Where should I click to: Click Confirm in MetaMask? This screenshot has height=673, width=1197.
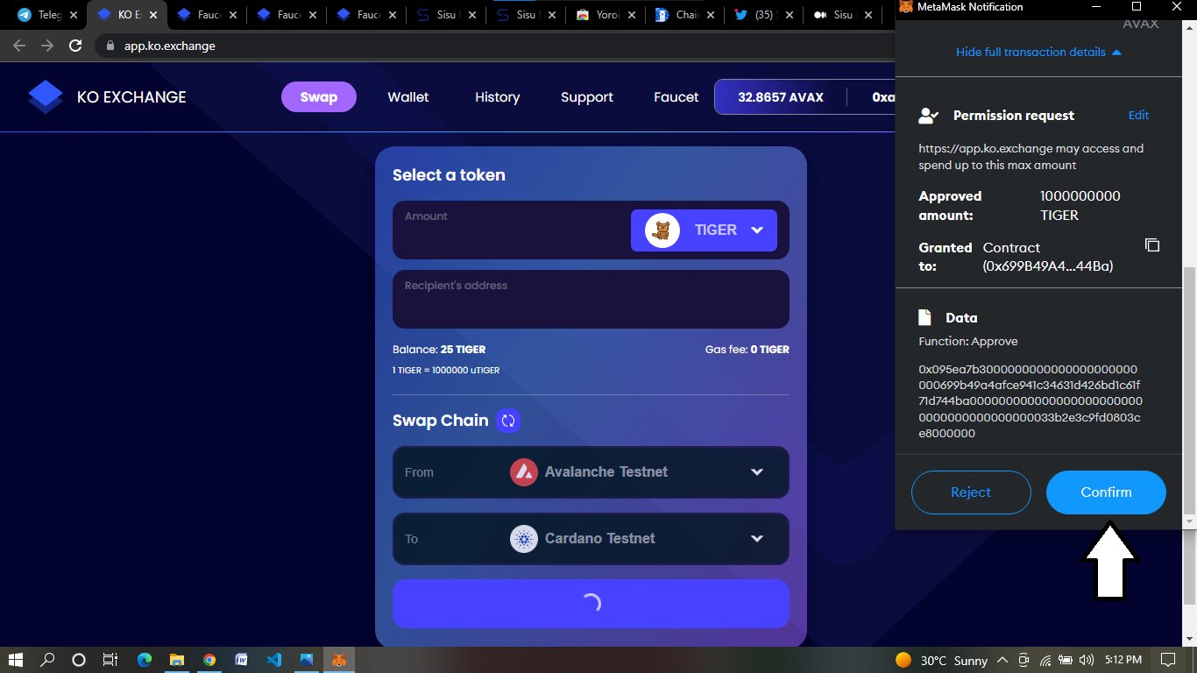click(1106, 492)
